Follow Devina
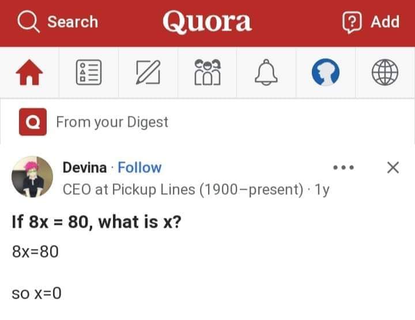Image resolution: width=415 pixels, height=320 pixels. coord(139,168)
